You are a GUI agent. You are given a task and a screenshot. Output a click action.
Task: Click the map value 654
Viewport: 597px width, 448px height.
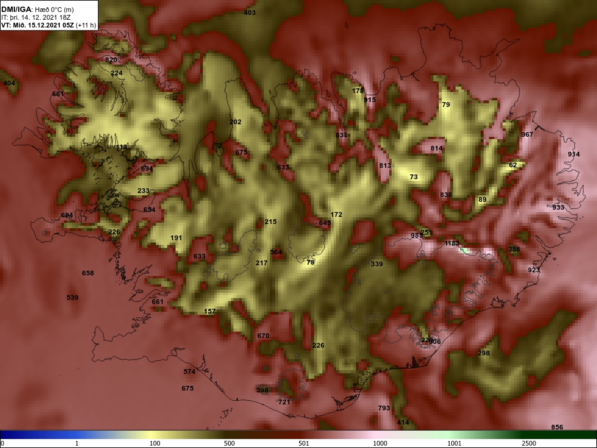click(149, 210)
